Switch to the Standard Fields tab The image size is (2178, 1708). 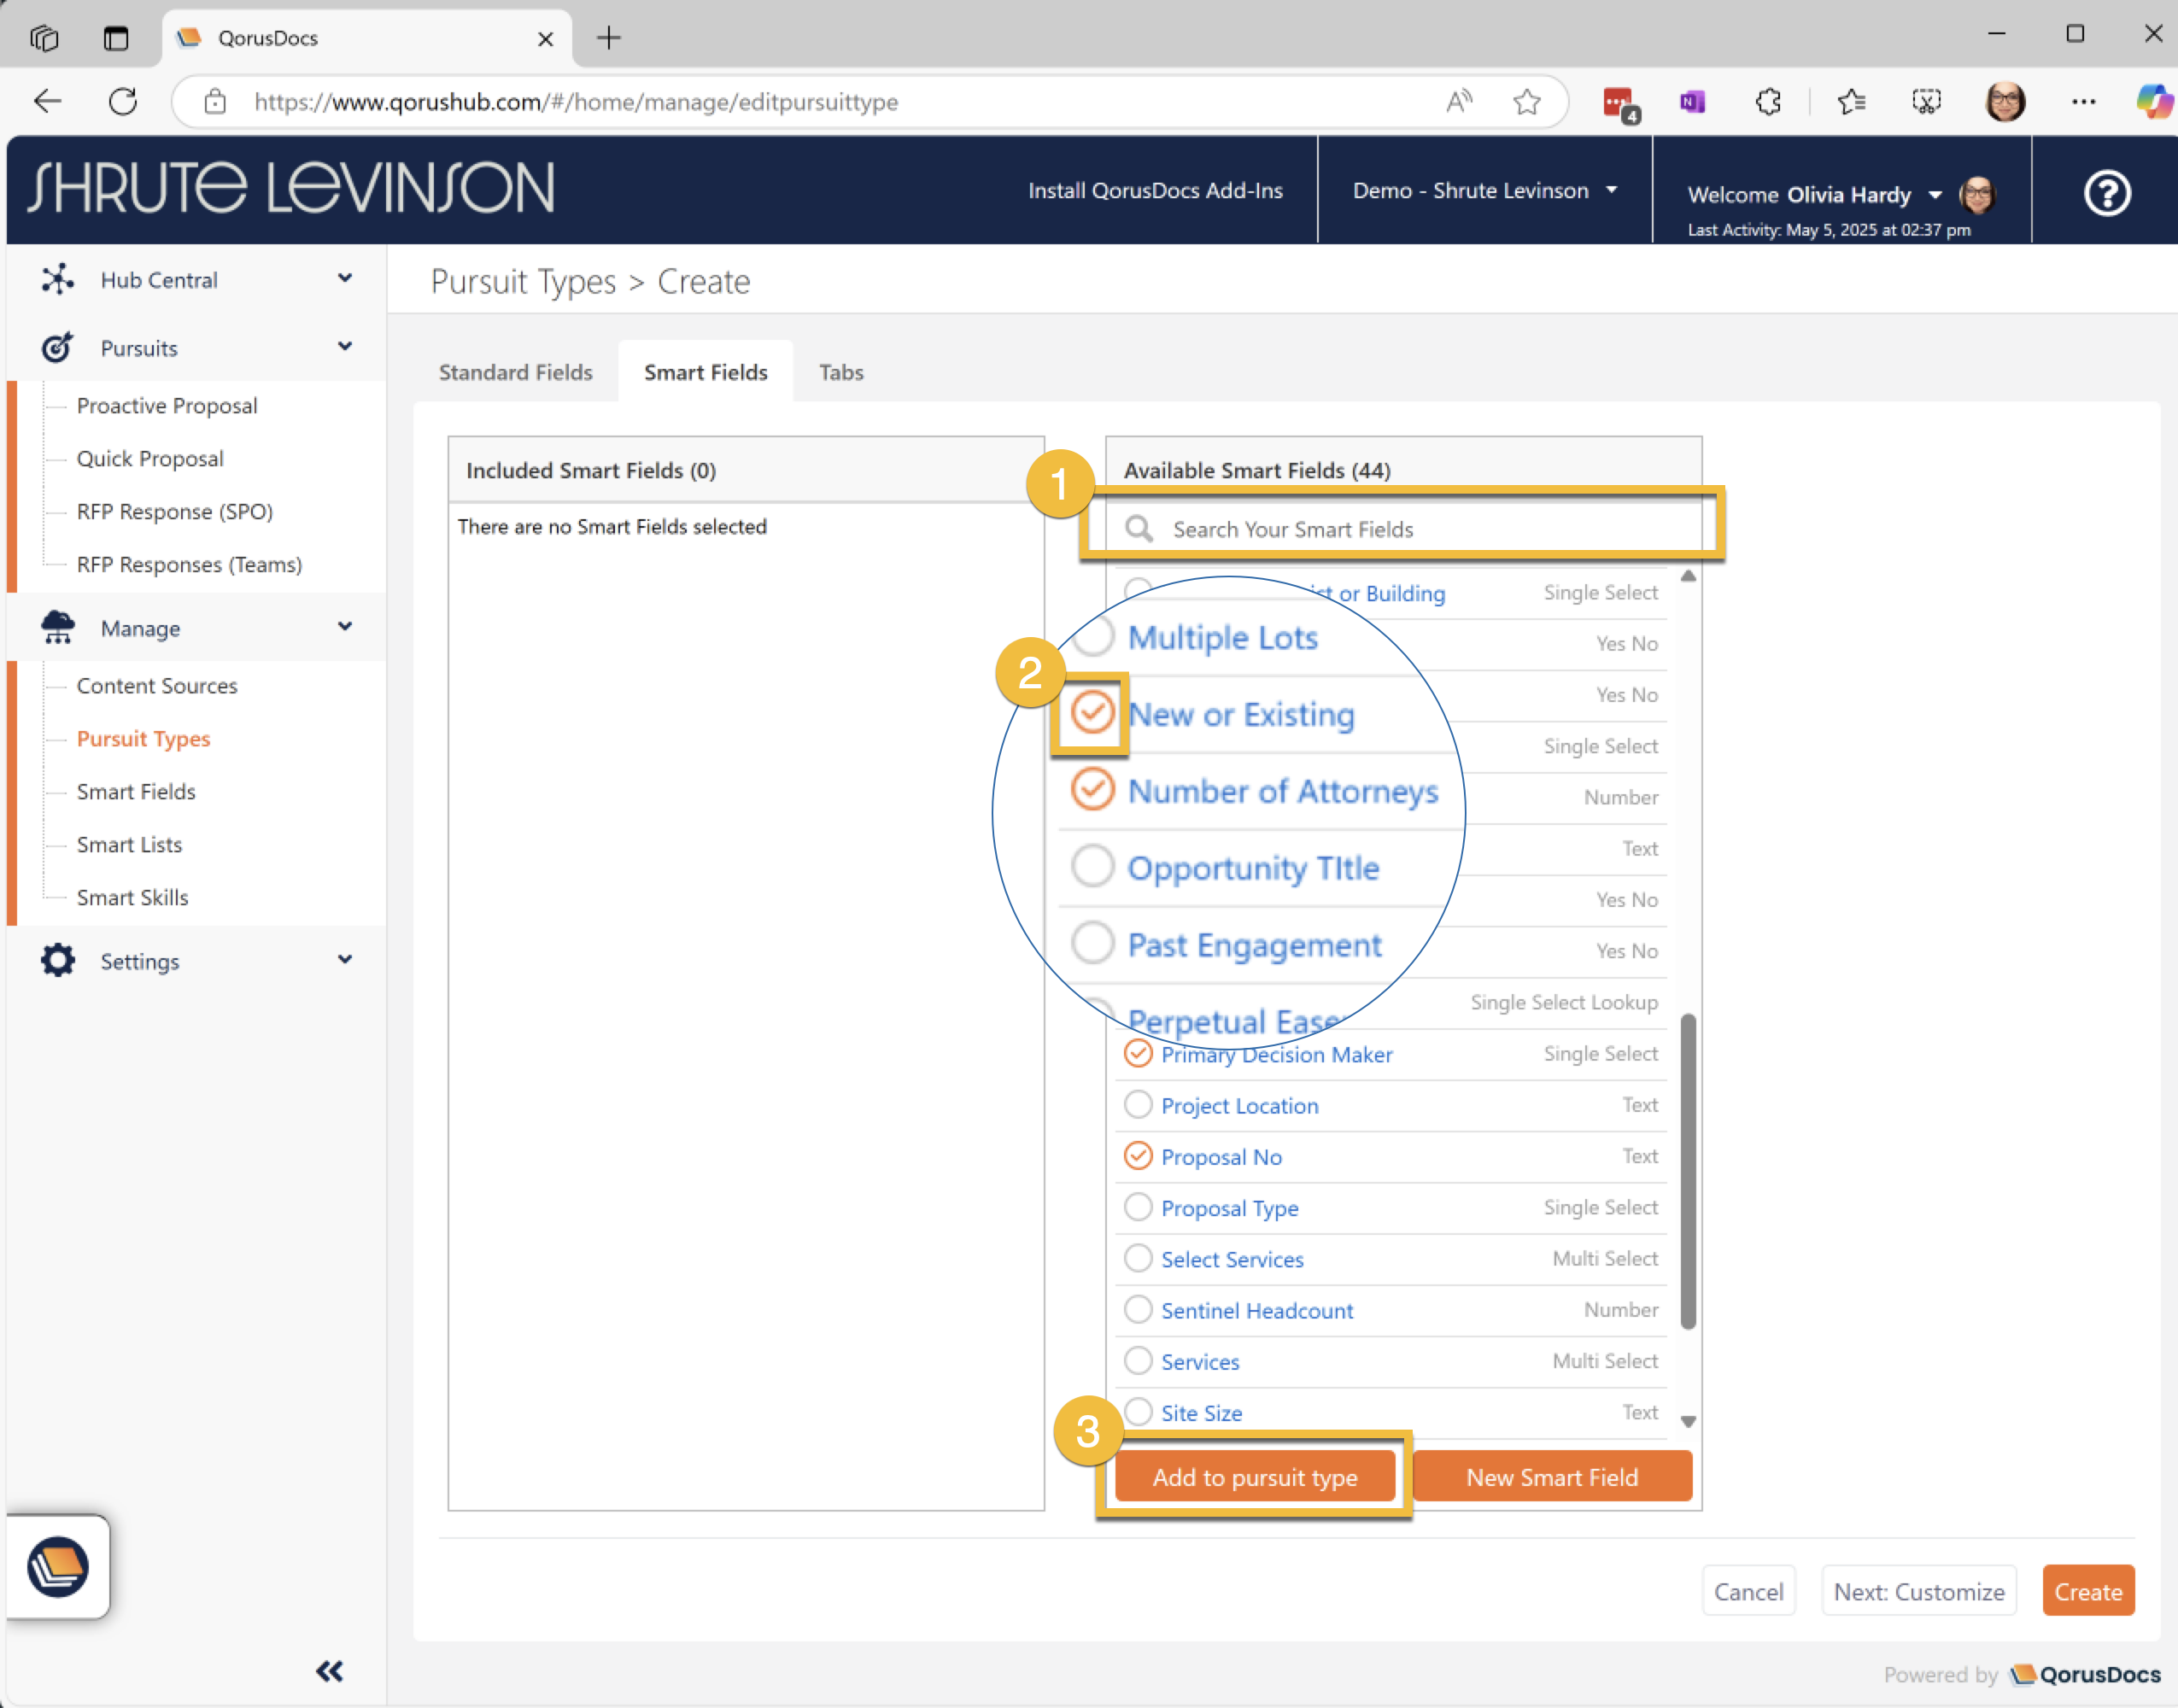pyautogui.click(x=515, y=372)
